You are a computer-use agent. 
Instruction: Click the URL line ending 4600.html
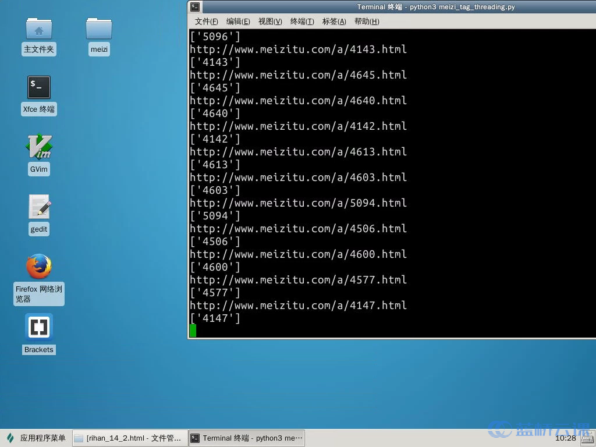(x=298, y=254)
